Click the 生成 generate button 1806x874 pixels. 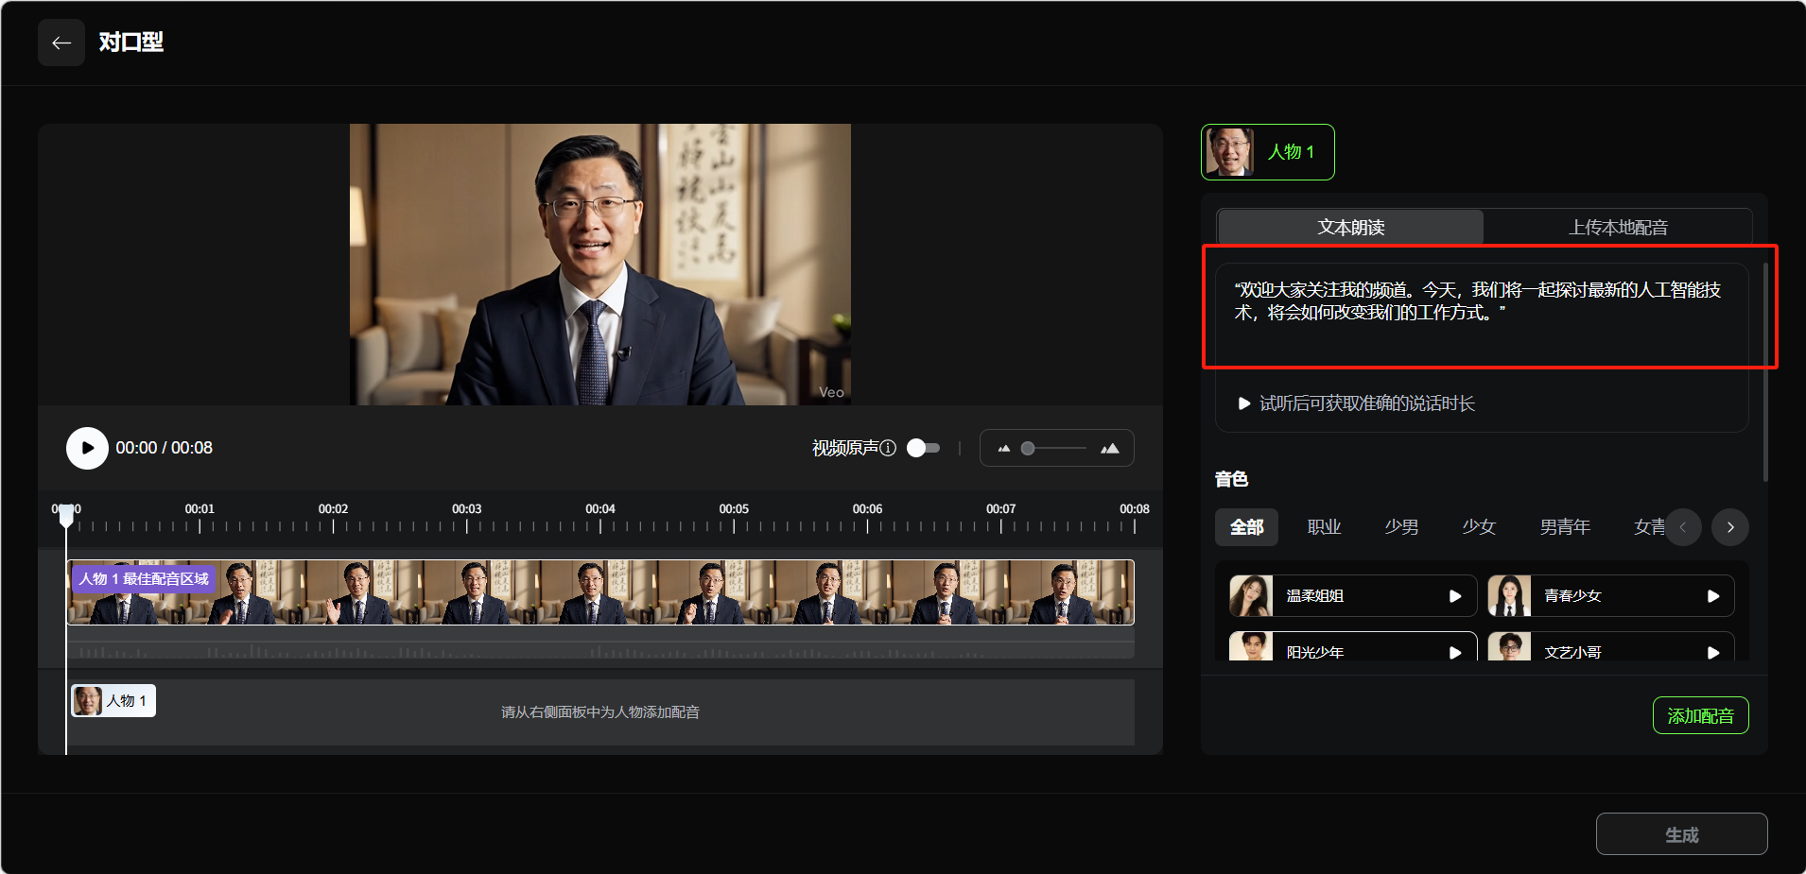pyautogui.click(x=1681, y=834)
